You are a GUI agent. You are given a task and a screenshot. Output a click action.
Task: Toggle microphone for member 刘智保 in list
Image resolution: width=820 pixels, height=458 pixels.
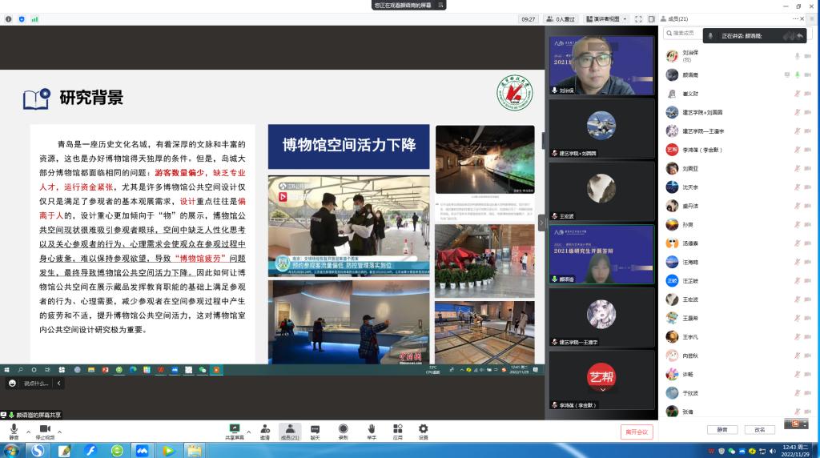797,56
